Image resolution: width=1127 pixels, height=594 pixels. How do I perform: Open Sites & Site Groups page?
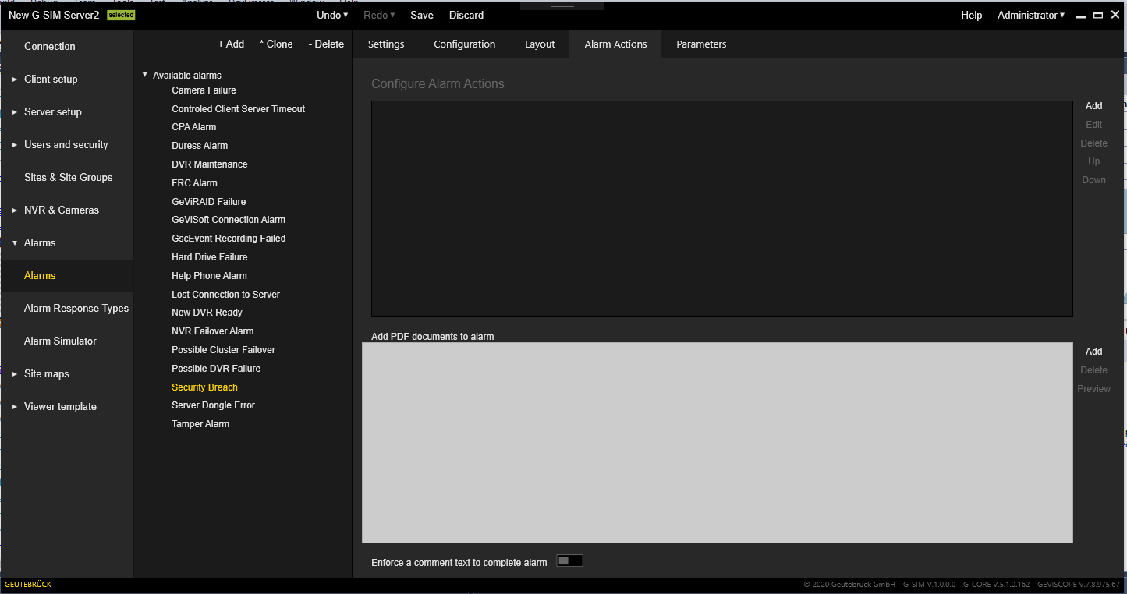69,177
